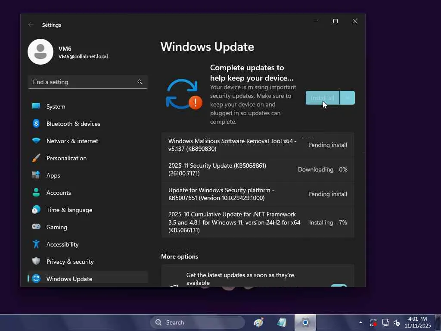Click the Gaming controller icon
The width and height of the screenshot is (441, 331).
(x=36, y=227)
